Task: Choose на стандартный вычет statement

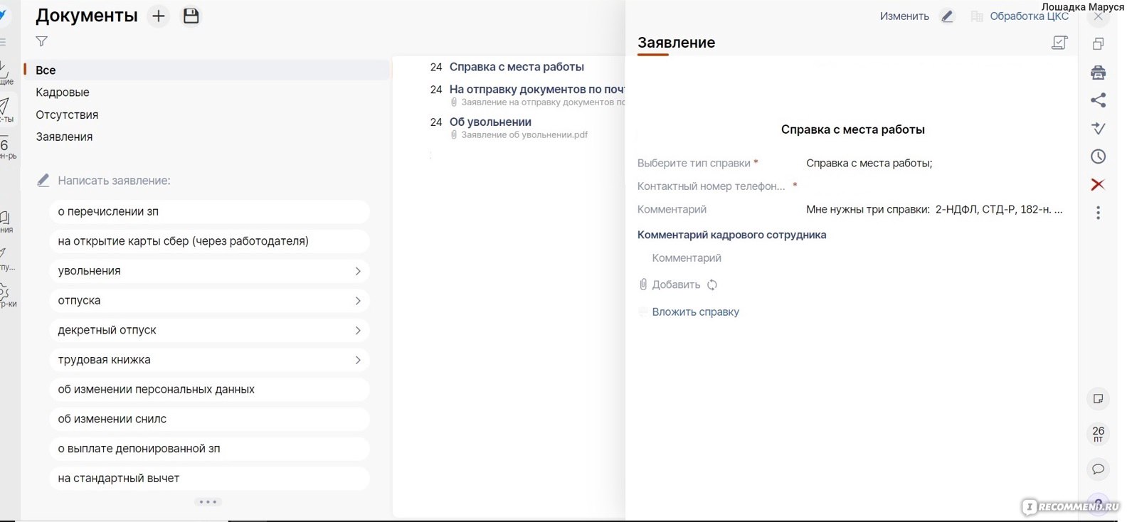Action: point(210,479)
